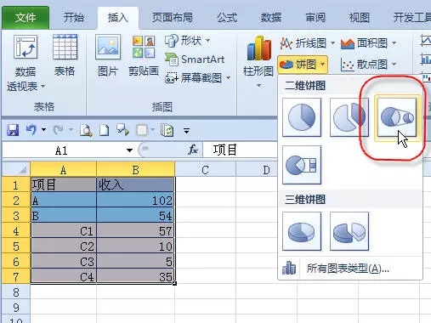Switch to the Home (开始) tab
The width and height of the screenshot is (431, 323).
coord(74,18)
